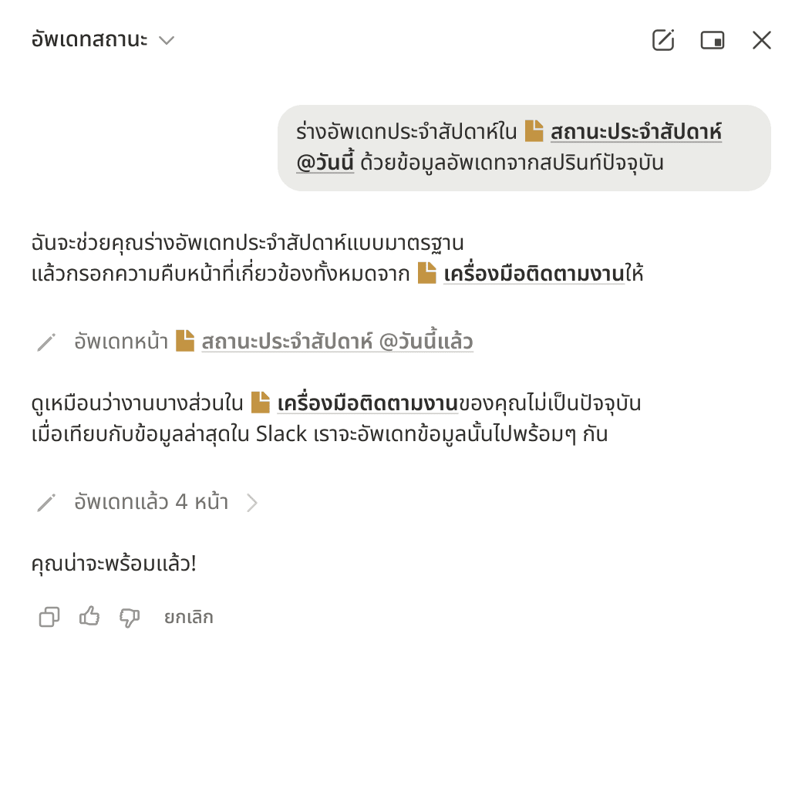
Task: Open the first เครื่องมือติดตามงาน page link
Action: point(534,273)
